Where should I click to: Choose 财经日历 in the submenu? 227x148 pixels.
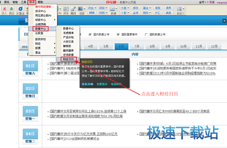click(x=68, y=59)
